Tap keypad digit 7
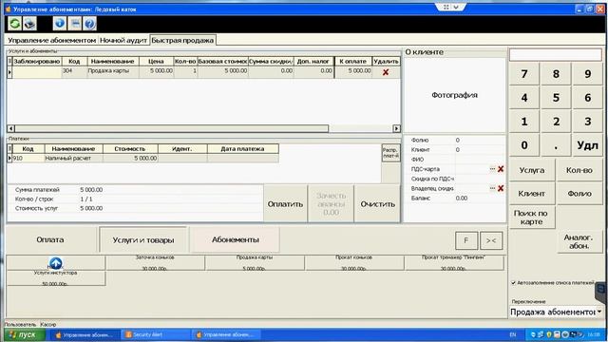This screenshot has height=342, width=608. click(x=524, y=74)
